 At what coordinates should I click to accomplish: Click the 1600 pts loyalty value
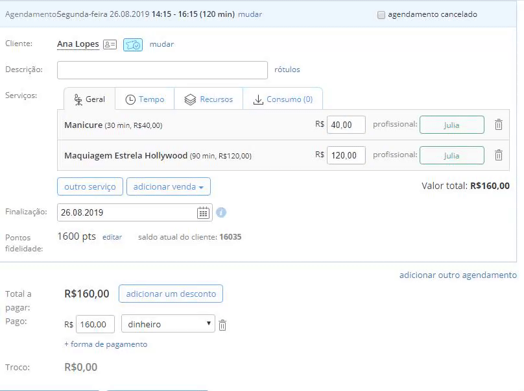click(77, 236)
